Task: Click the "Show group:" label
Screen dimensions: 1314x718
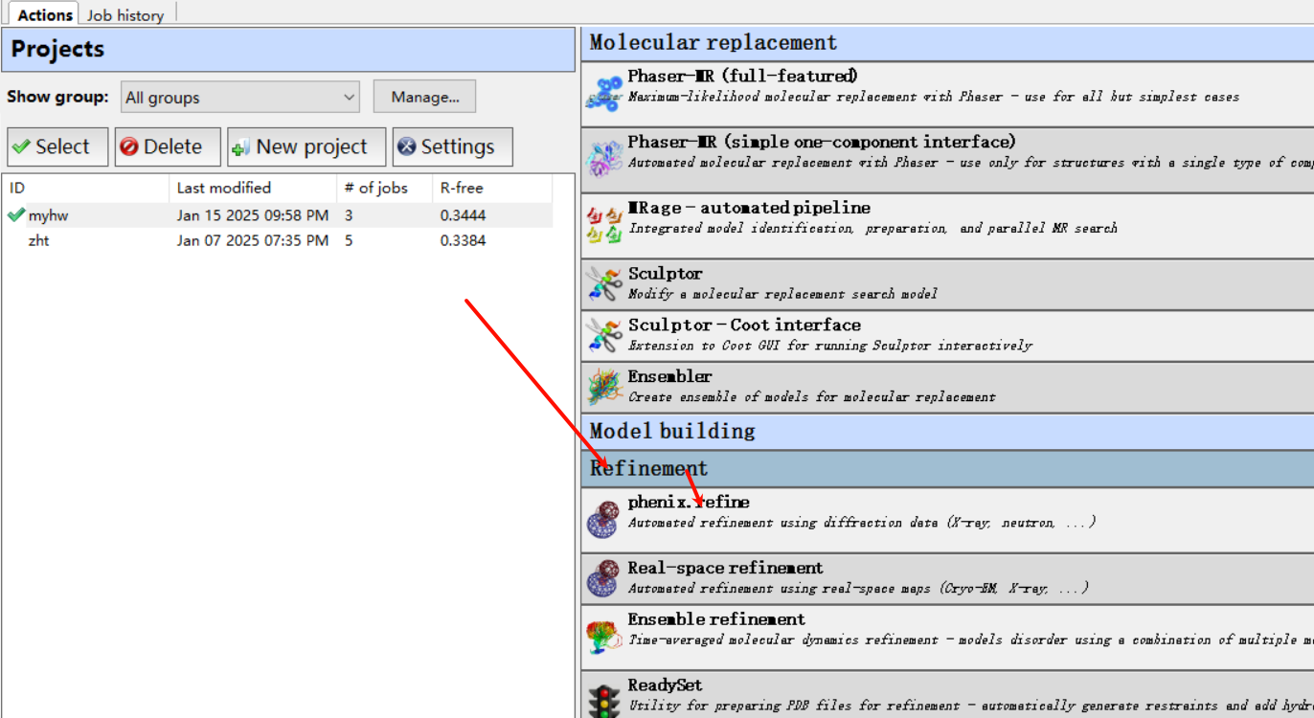Action: coord(57,97)
